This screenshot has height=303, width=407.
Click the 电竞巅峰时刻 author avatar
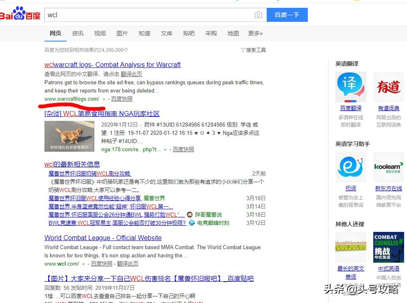(192, 223)
